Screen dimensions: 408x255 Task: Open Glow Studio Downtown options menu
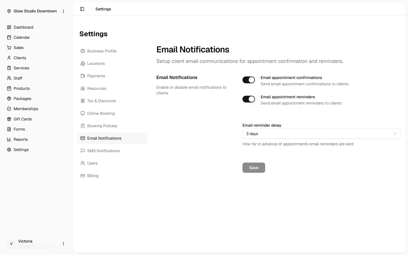pyautogui.click(x=63, y=11)
